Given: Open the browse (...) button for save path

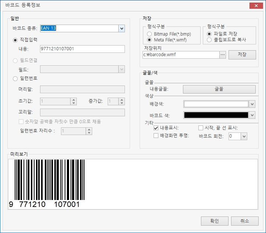Looking at the screenshot, I should [x=223, y=55].
